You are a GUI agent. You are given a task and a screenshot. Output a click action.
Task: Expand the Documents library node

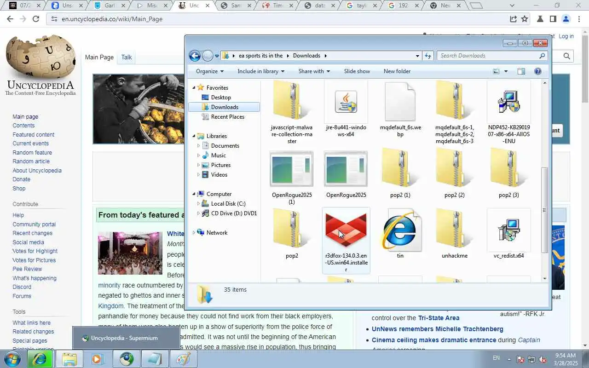pos(198,146)
